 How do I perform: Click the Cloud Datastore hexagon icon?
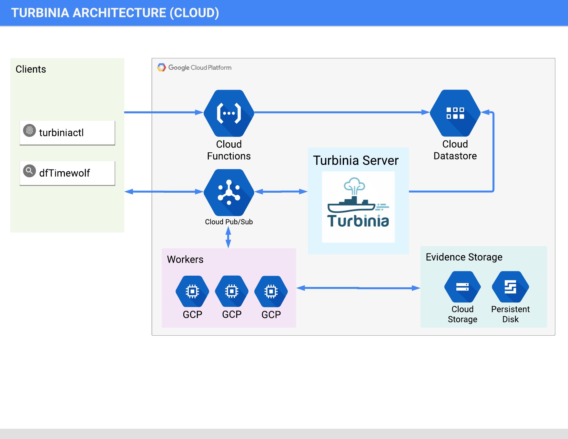tap(455, 113)
